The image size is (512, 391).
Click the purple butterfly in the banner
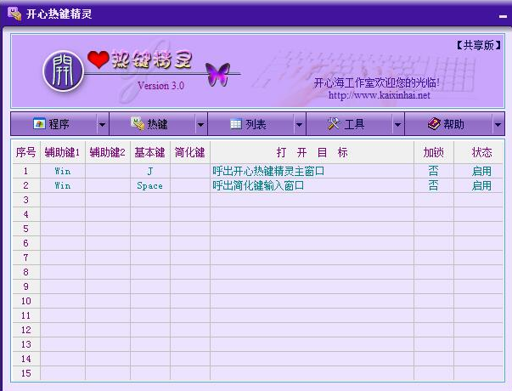click(x=218, y=73)
